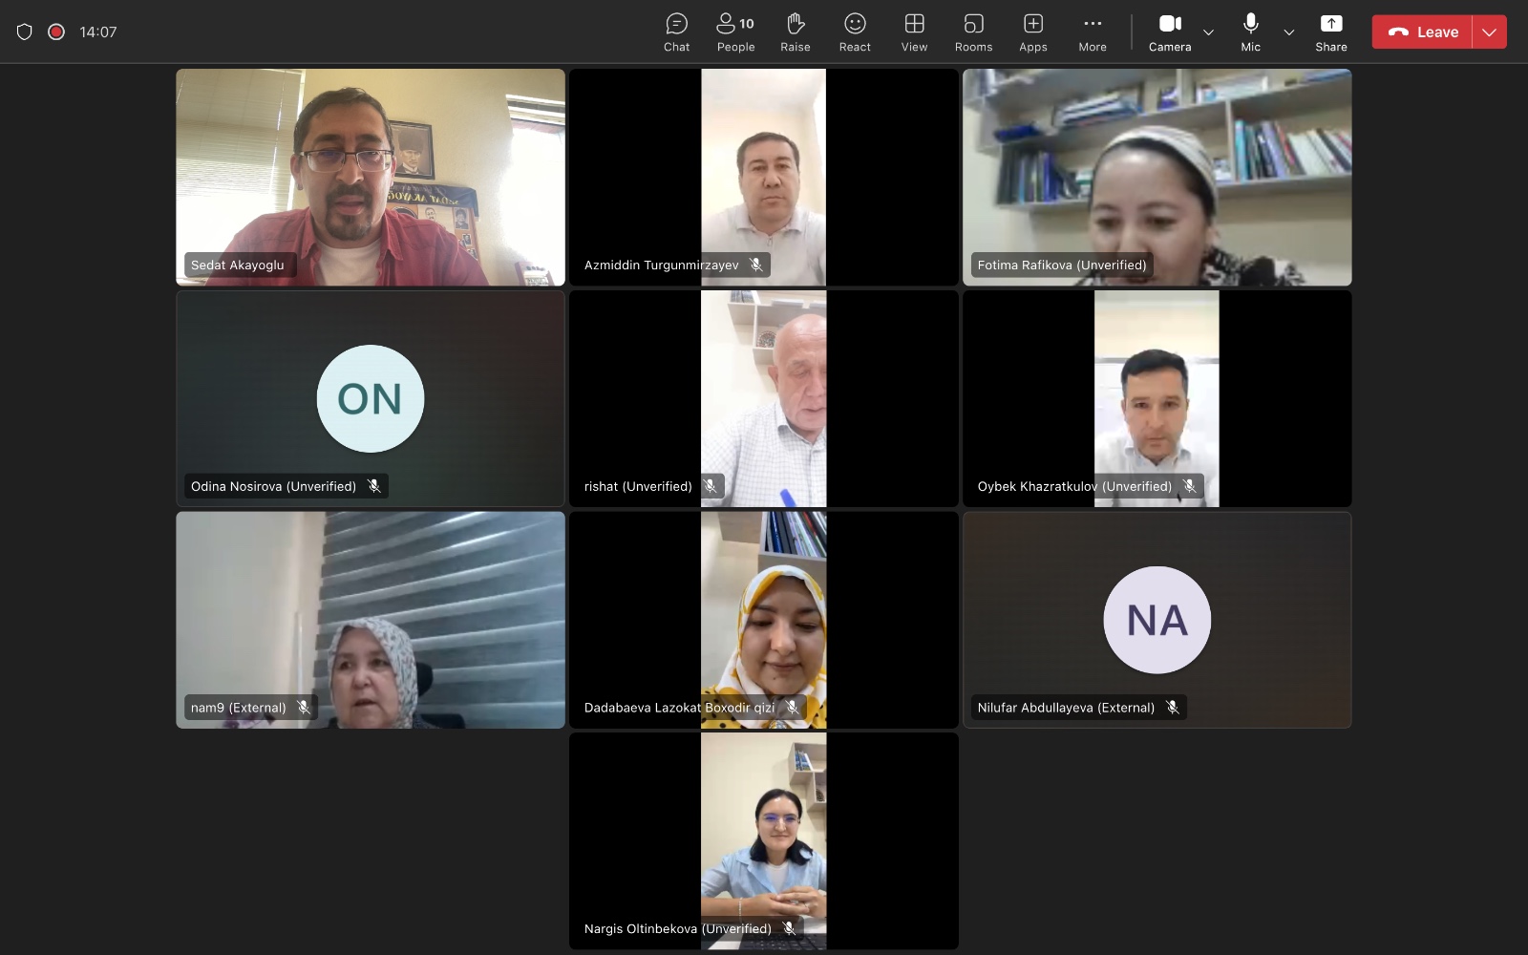Click the Fotima Rafikova (Unverified) label
The image size is (1528, 955).
(1062, 265)
